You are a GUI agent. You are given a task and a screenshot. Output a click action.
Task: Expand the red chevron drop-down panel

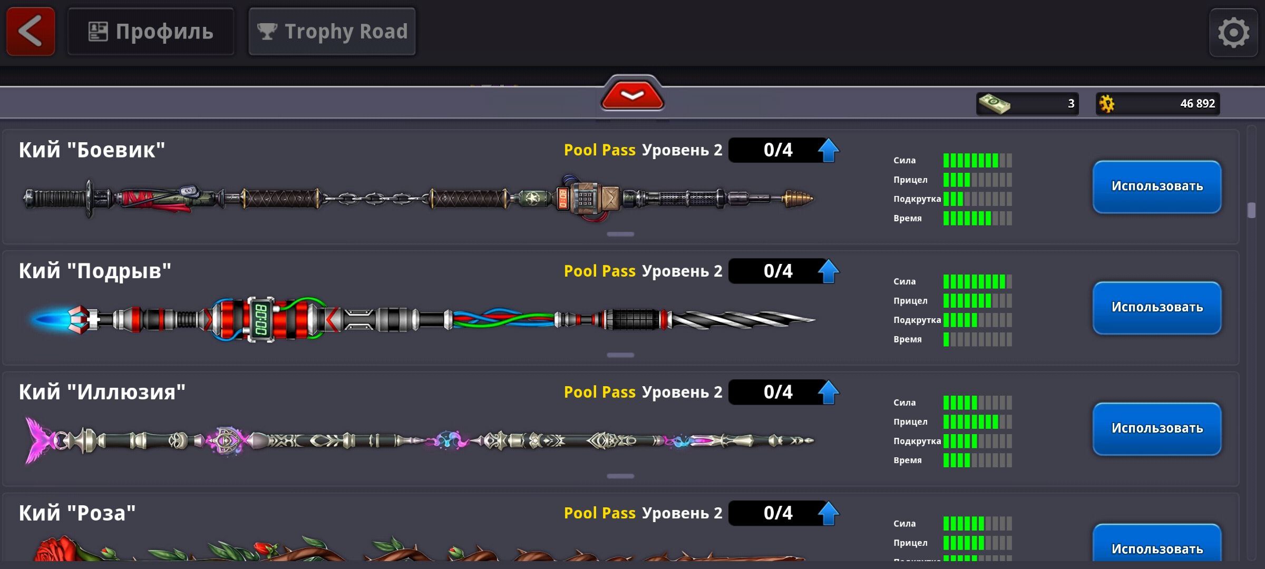pyautogui.click(x=632, y=94)
